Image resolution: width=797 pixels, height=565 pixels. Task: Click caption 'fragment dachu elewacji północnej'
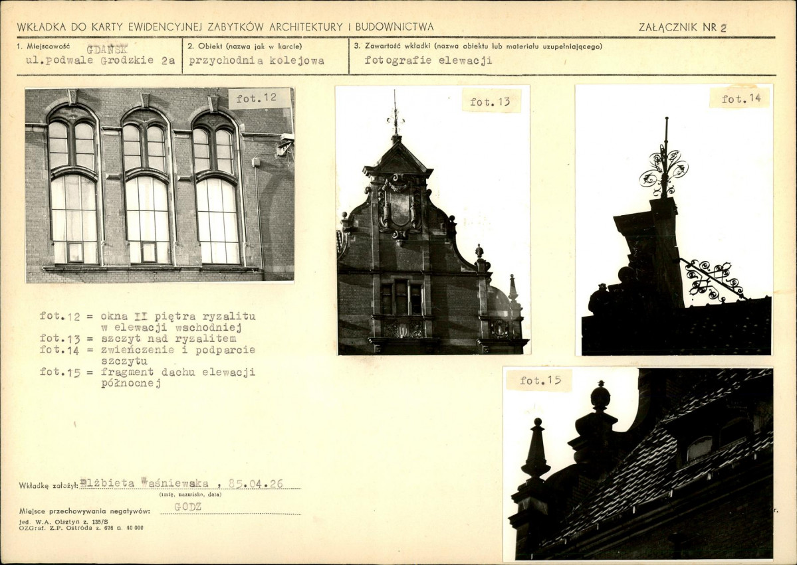point(177,378)
